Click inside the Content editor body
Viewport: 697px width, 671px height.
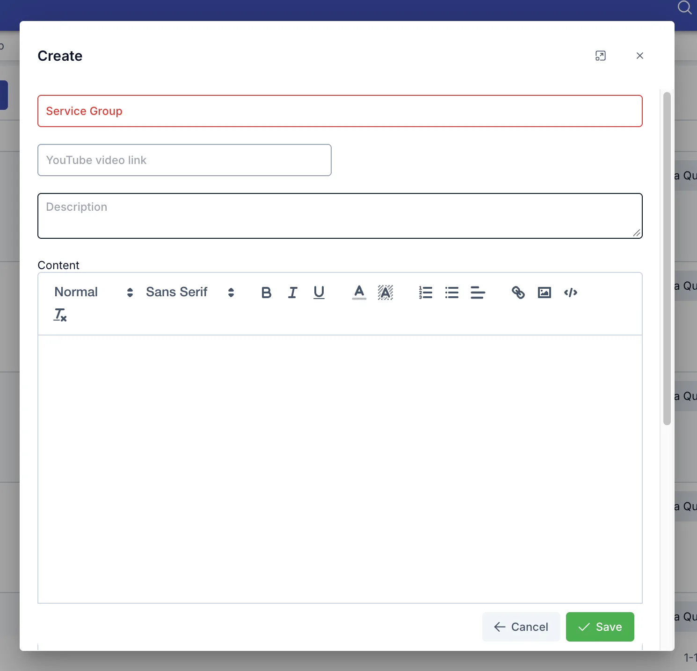(340, 469)
